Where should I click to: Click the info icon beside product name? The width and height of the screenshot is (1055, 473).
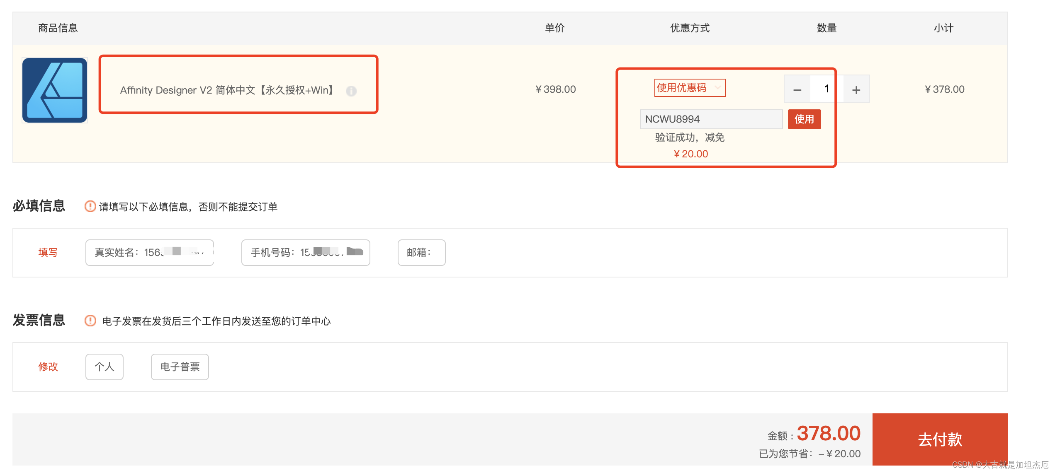[x=351, y=91]
